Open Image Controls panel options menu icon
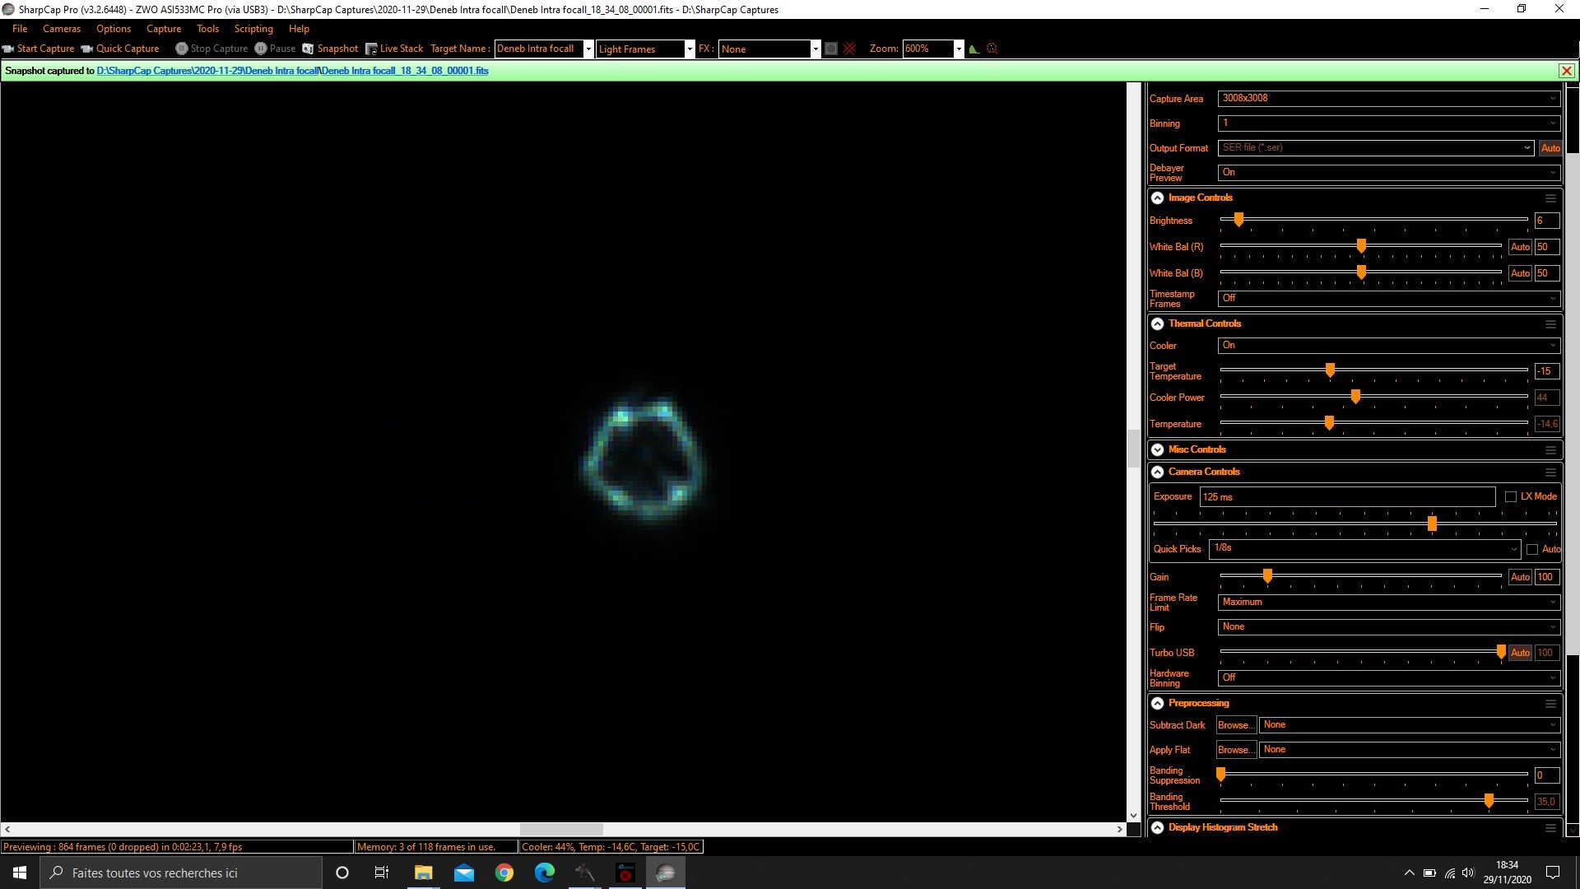The image size is (1580, 889). click(x=1550, y=198)
